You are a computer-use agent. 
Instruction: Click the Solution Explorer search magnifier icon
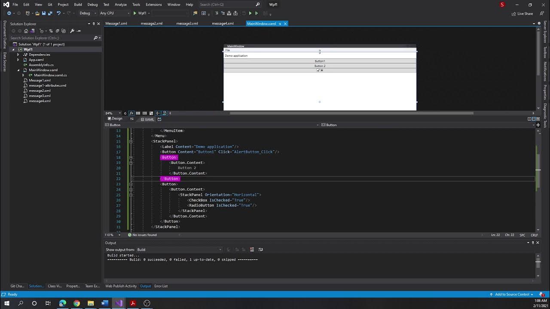[x=96, y=38]
